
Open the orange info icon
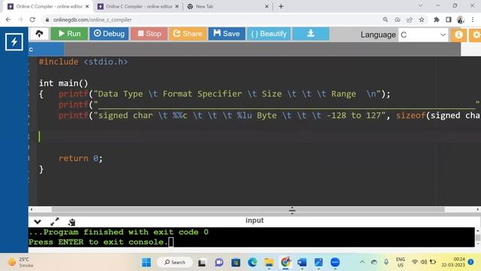click(458, 35)
